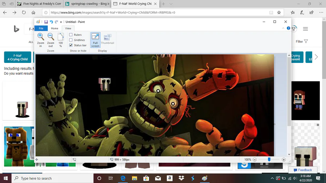The image size is (326, 183).
Task: Redo action in Paint title bar
Action: (x=57, y=22)
